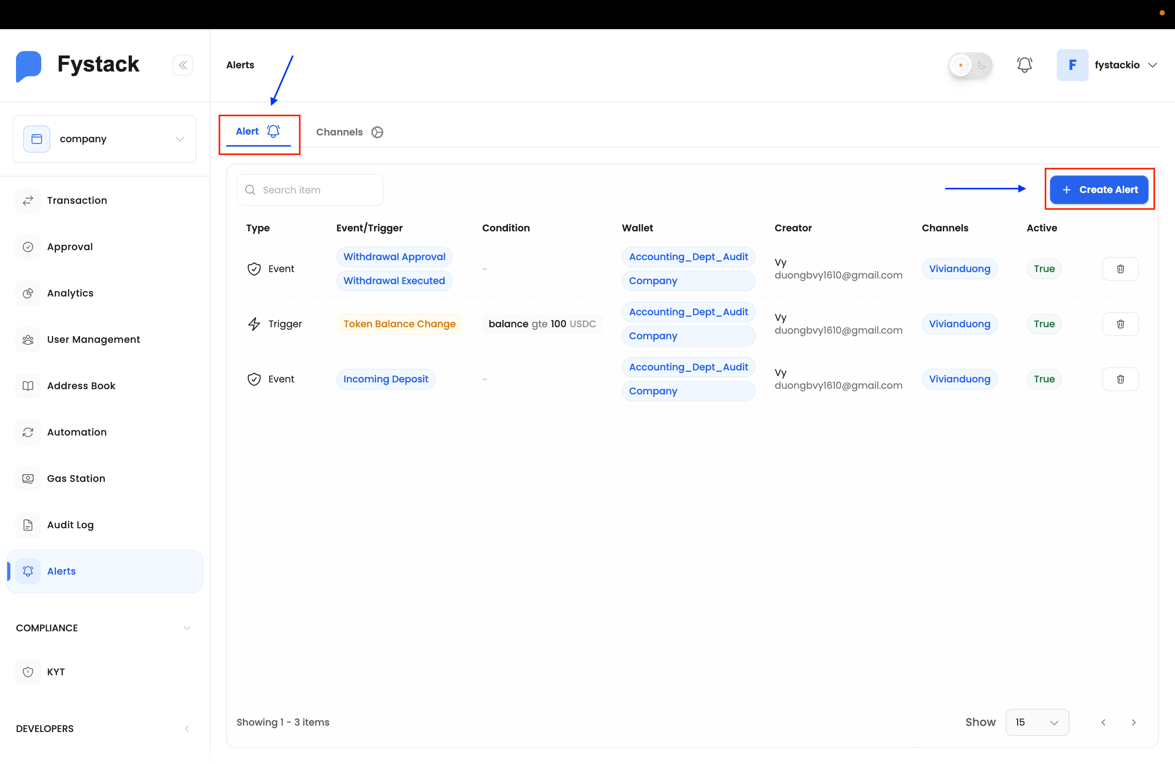Open the Gas Station section

76,478
